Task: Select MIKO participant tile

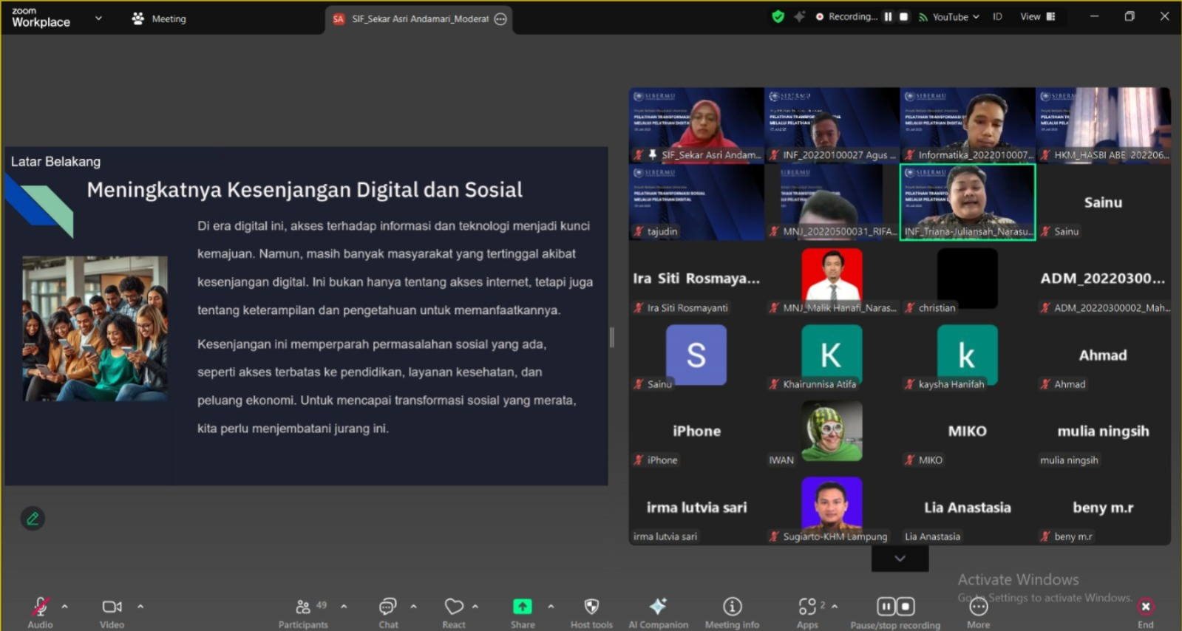Action: (x=968, y=431)
